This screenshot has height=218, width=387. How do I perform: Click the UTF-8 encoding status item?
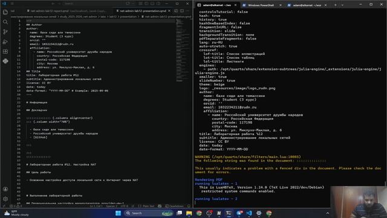click(x=124, y=206)
